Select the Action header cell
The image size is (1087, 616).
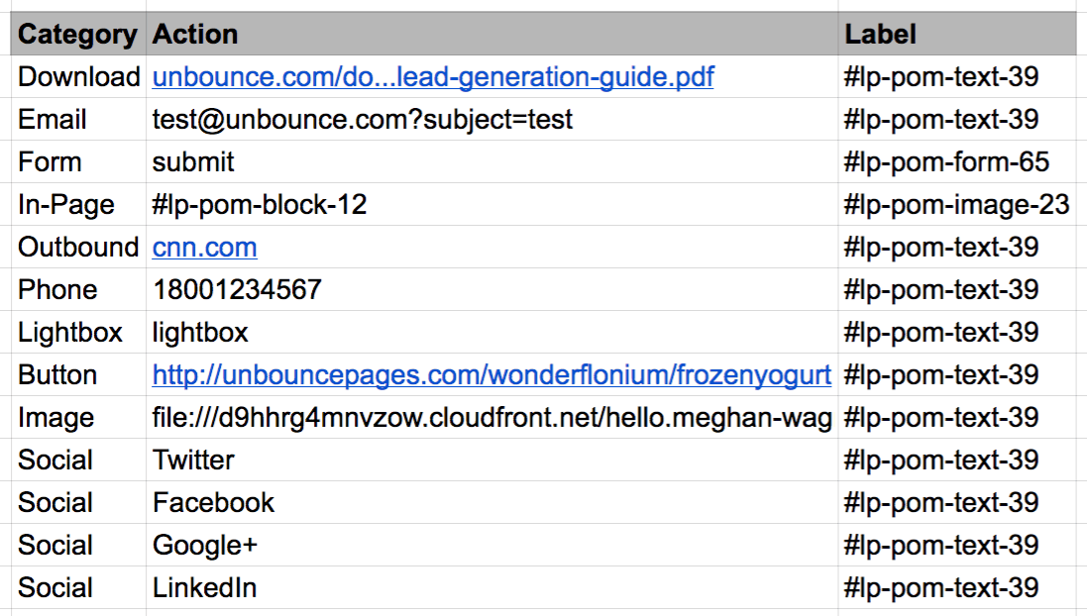195,35
